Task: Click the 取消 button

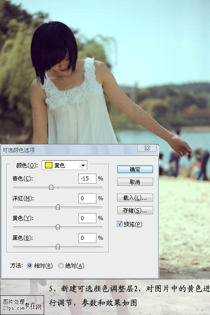Action: (x=135, y=182)
